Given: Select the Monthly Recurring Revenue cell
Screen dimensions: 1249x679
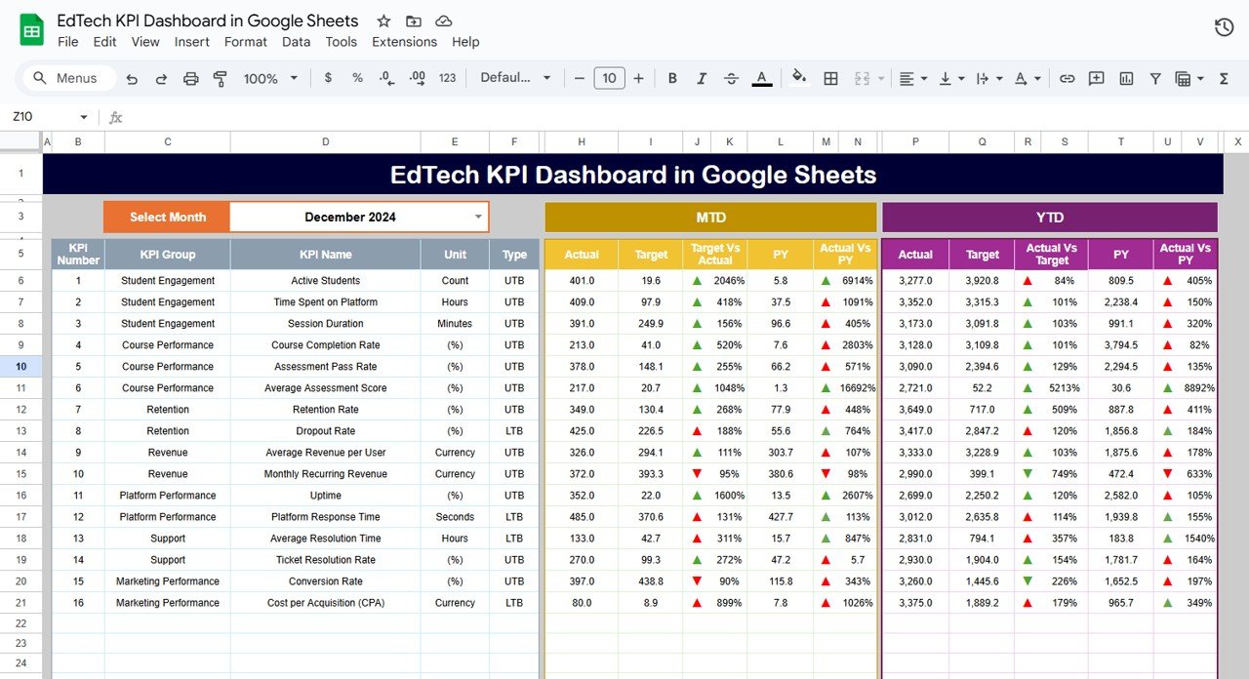Looking at the screenshot, I should [x=326, y=474].
